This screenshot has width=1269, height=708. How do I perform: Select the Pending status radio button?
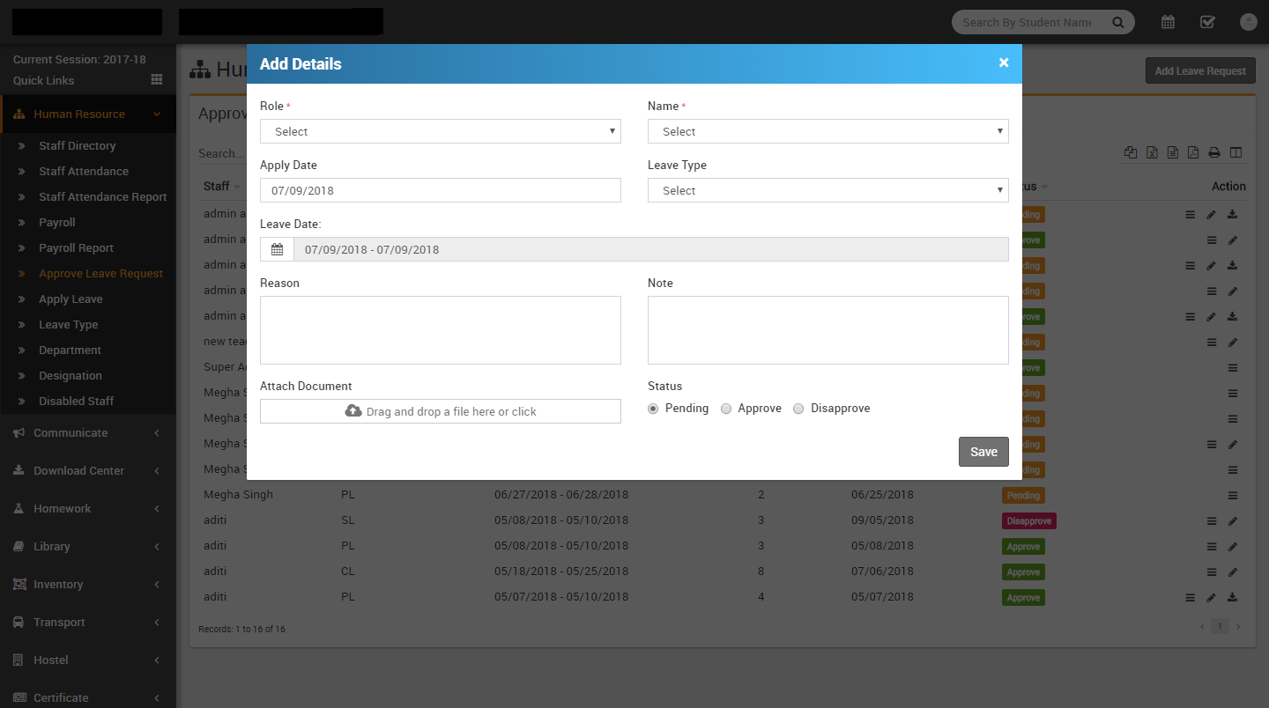(653, 409)
